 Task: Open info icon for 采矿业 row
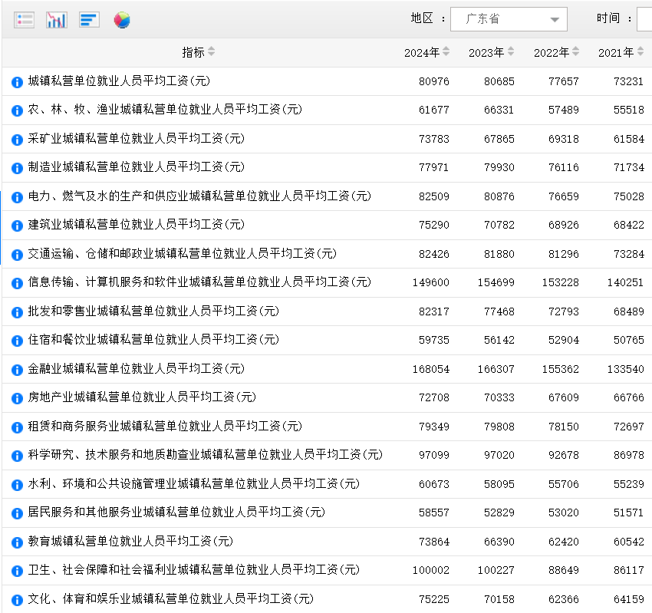click(17, 140)
